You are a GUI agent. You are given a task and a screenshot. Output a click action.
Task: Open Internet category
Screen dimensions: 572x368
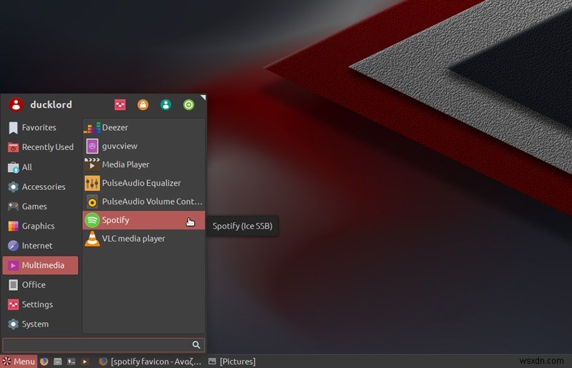[40, 246]
